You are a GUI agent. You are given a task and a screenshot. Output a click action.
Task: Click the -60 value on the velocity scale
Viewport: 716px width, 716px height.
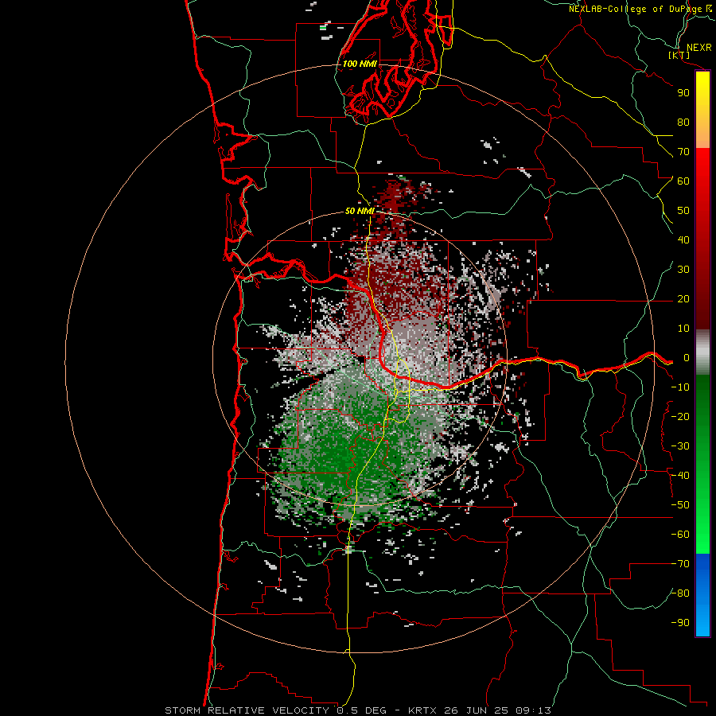(x=680, y=535)
